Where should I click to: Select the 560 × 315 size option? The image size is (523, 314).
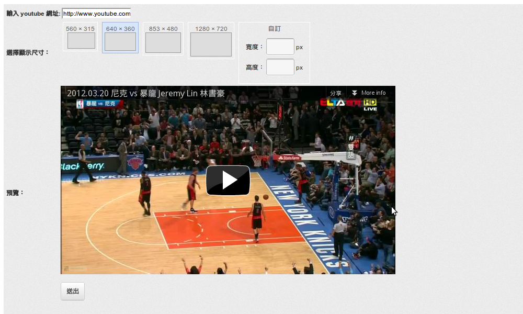pos(81,37)
